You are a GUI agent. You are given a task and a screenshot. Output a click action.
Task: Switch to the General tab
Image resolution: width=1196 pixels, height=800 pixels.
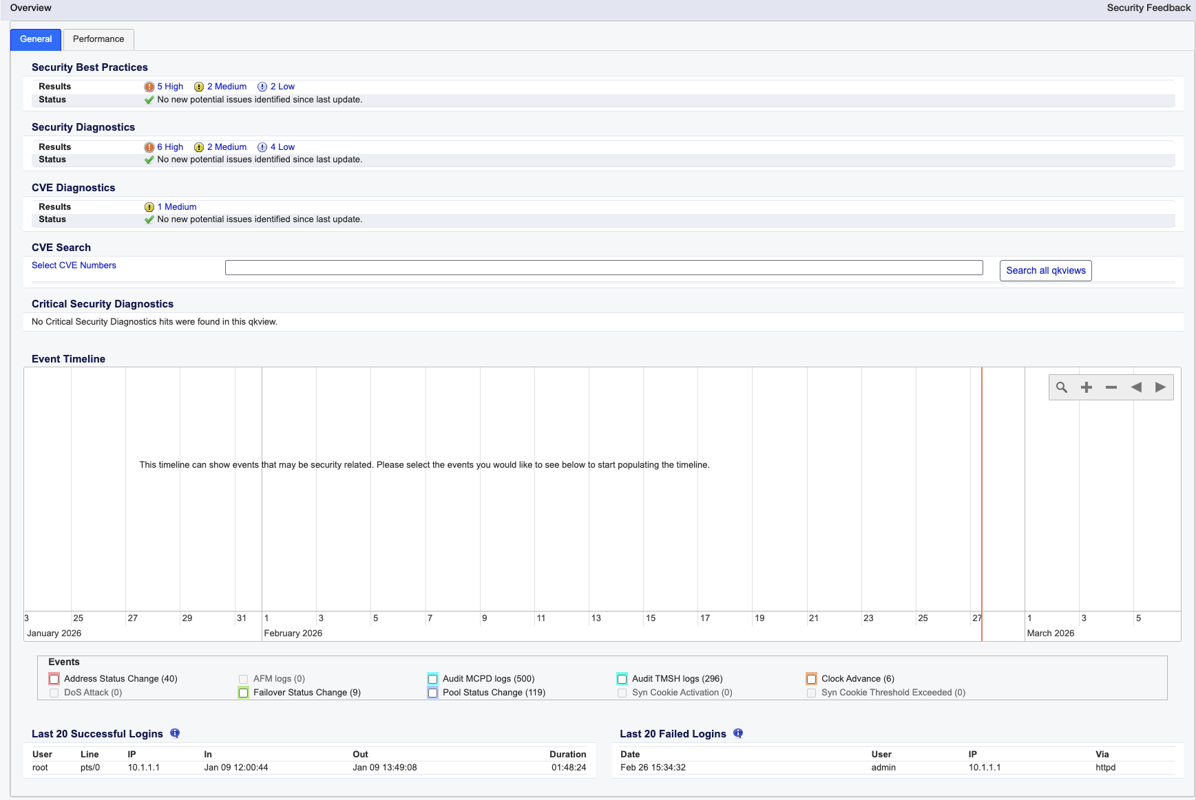36,39
